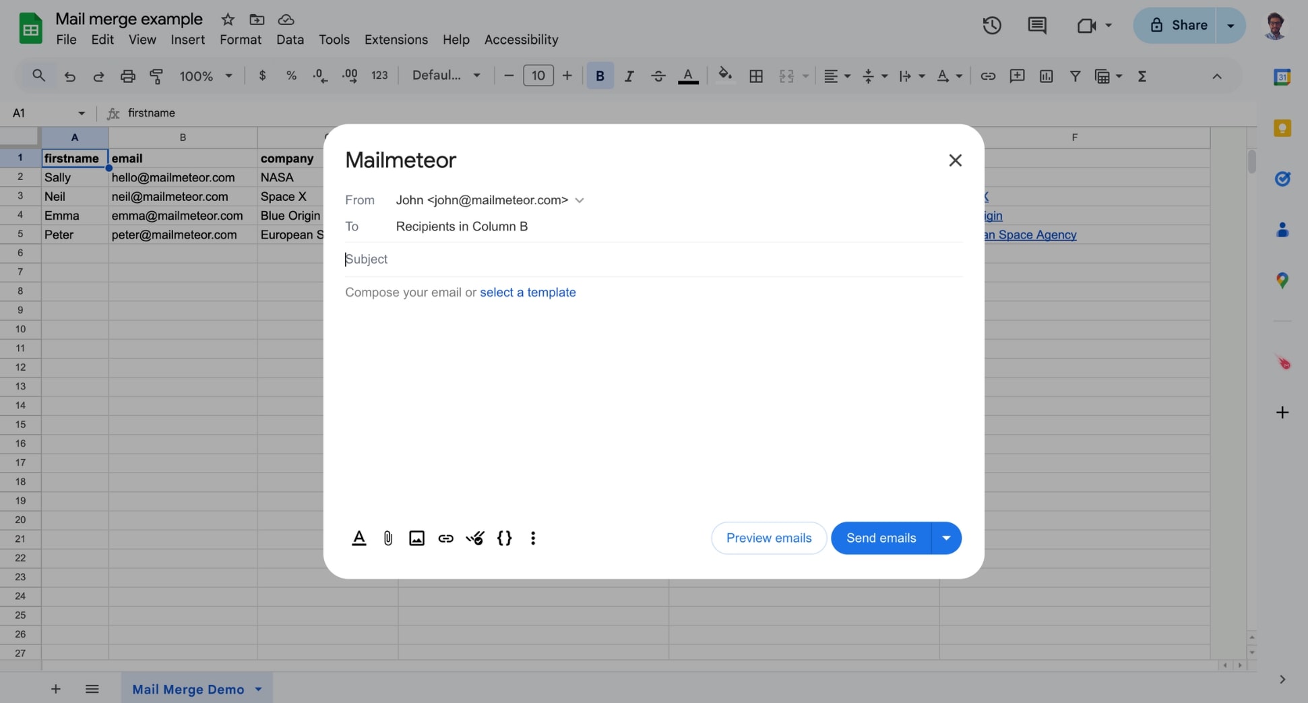Open Google Keep in the side panel

(x=1282, y=128)
